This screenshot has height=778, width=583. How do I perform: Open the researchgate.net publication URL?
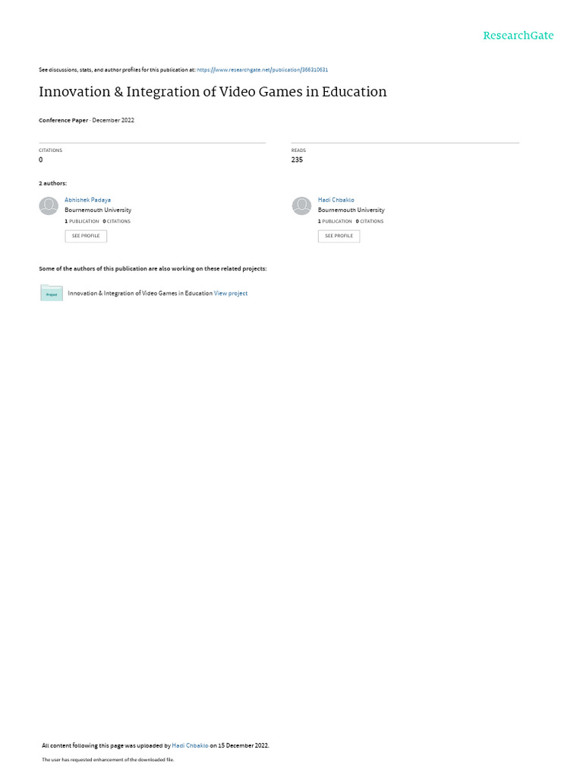coord(262,70)
